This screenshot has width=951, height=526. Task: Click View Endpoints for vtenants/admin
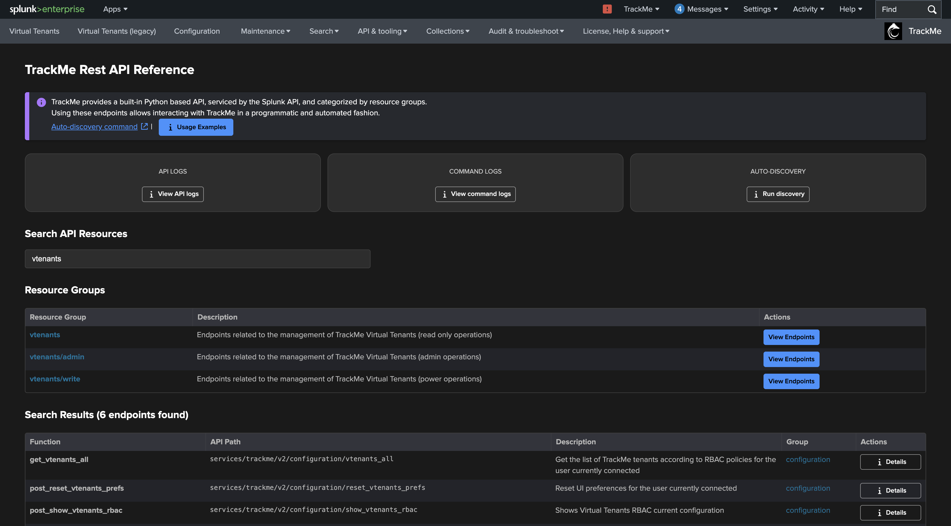[x=791, y=359]
